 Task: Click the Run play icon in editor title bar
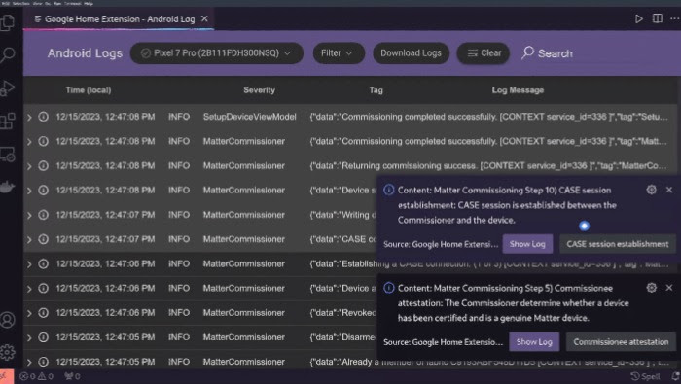(639, 19)
